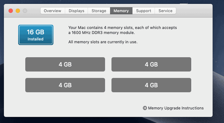Screen dimensions: 224x123
Task: Close the window with the red button
Action: coord(11,11)
